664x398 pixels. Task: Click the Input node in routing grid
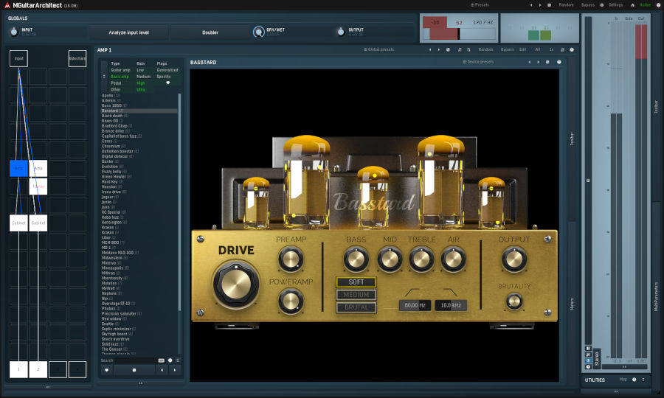coord(18,58)
